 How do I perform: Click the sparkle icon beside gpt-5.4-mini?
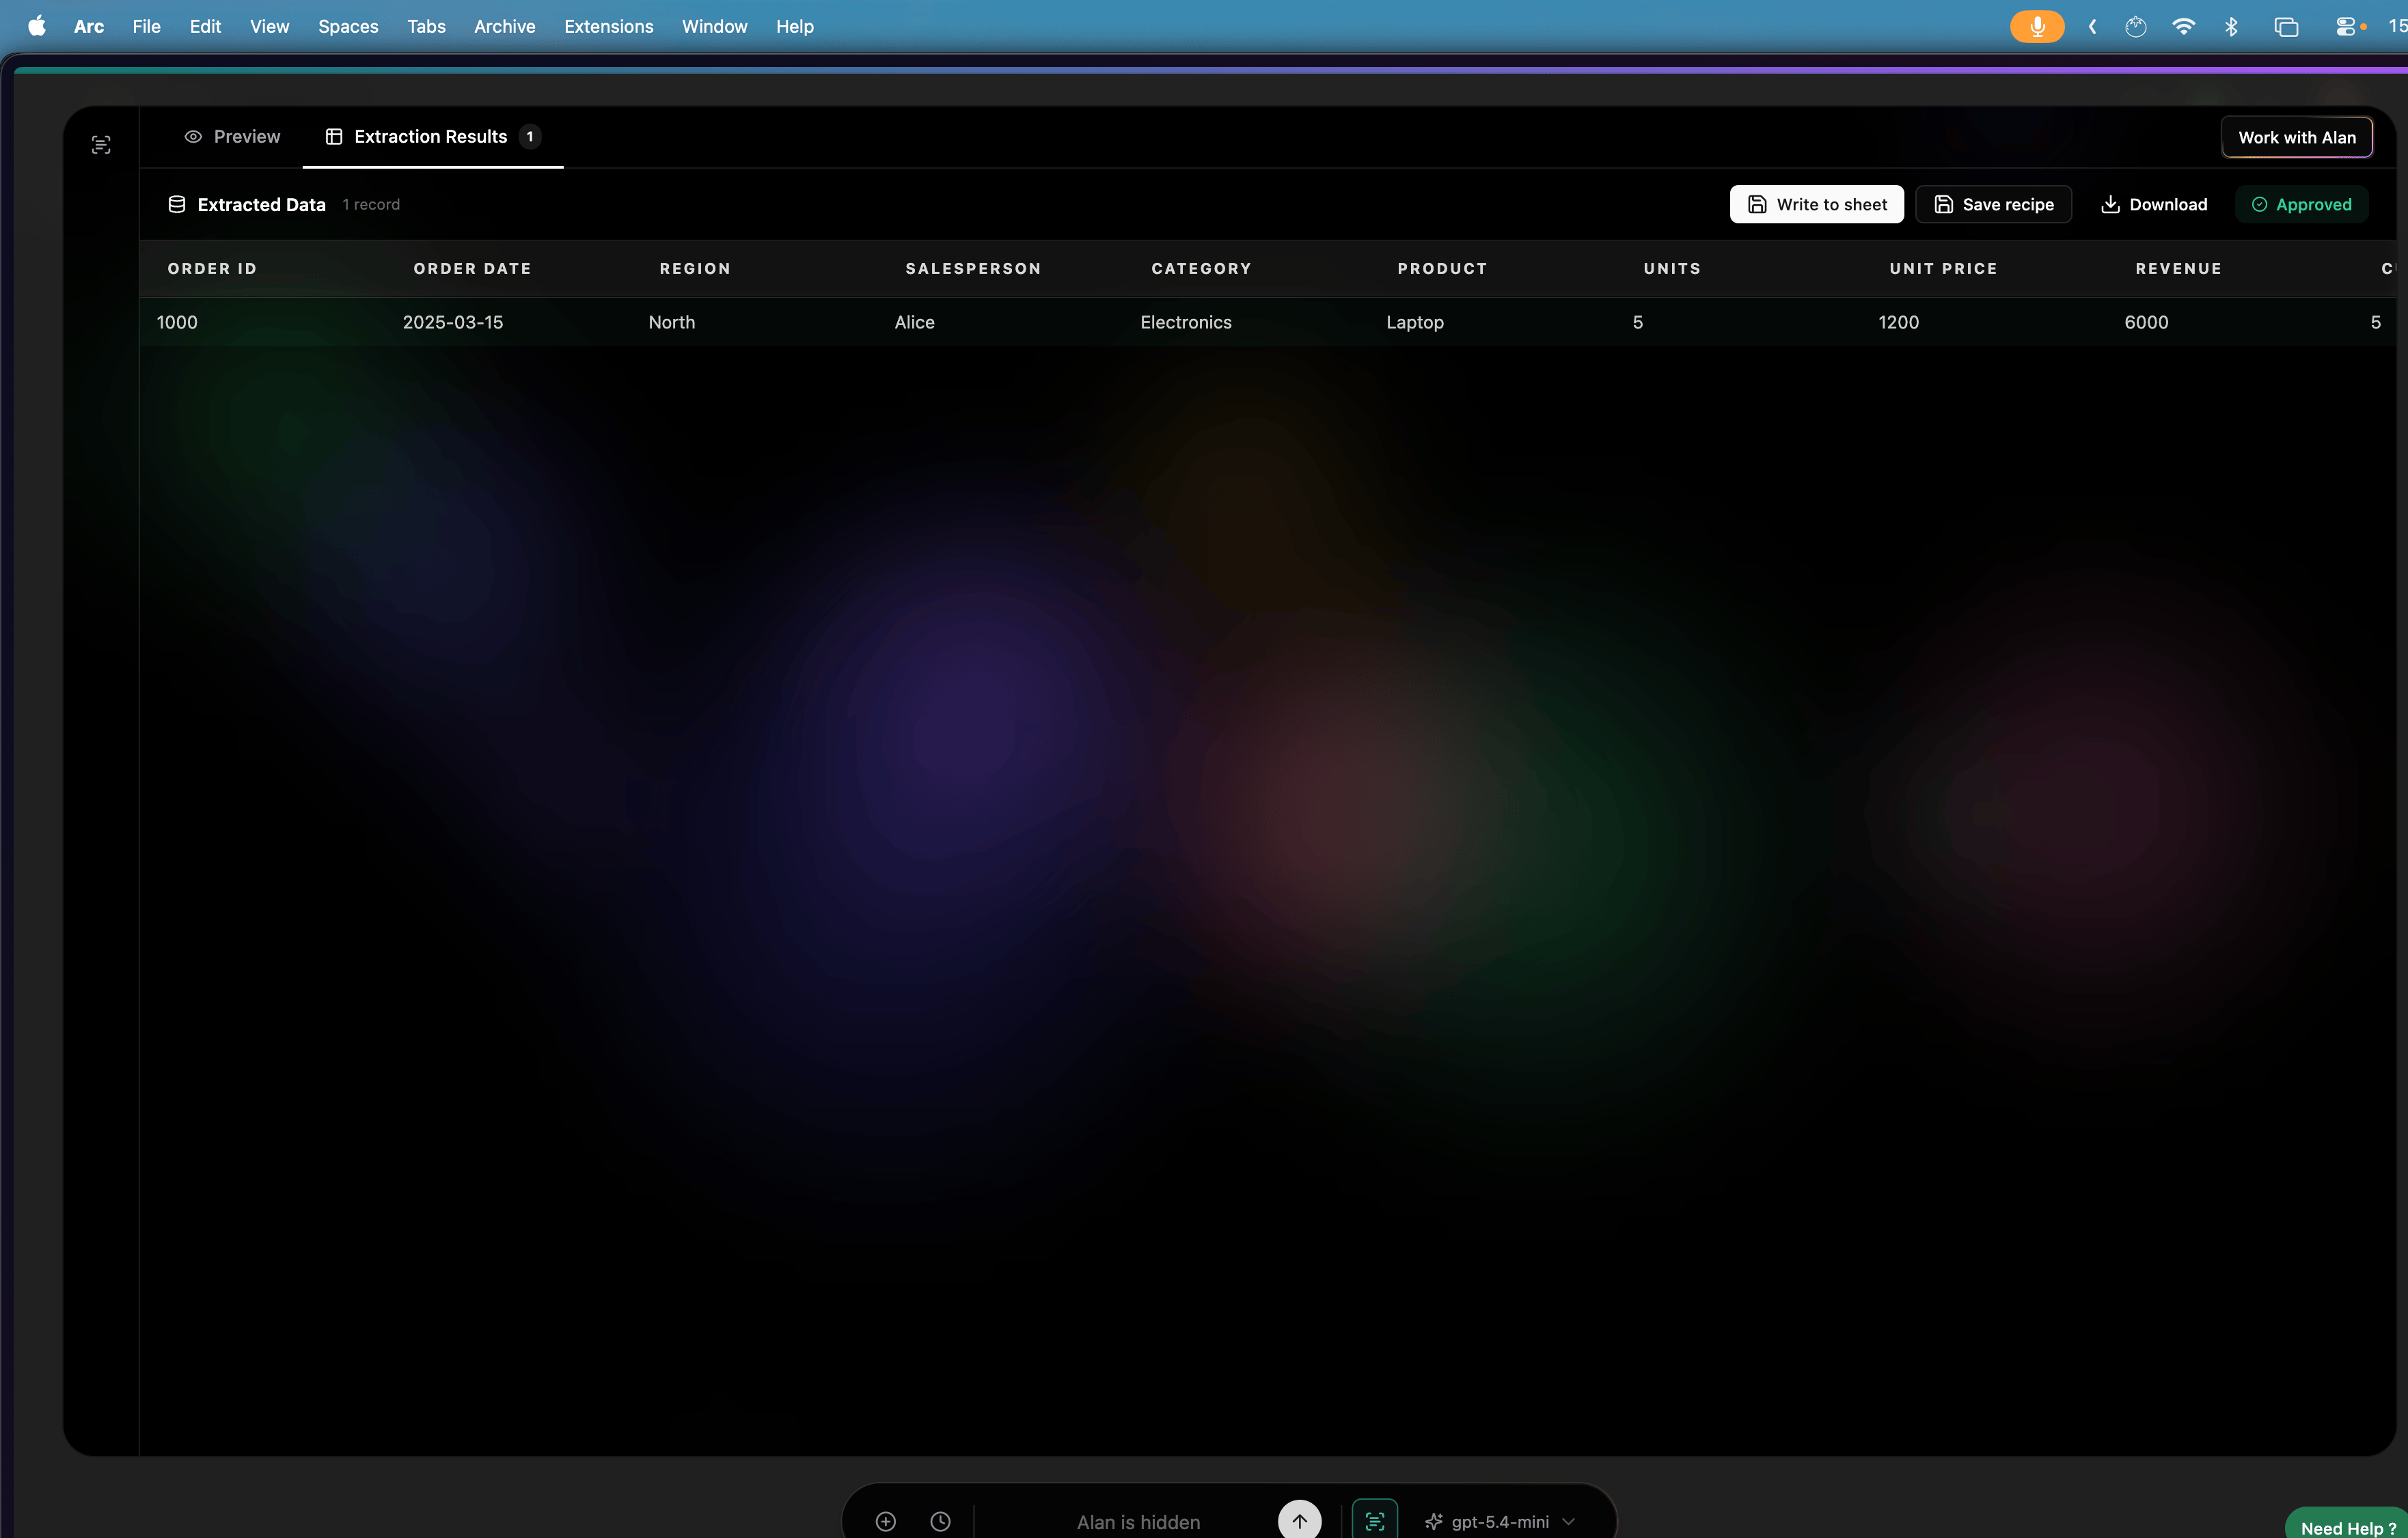[x=1433, y=1521]
